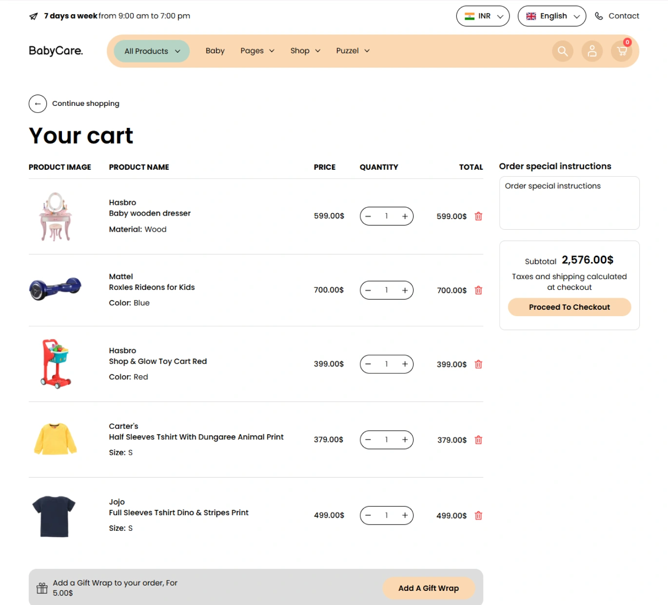Increase quantity of Baby wooden dresser
The image size is (668, 605).
click(405, 216)
